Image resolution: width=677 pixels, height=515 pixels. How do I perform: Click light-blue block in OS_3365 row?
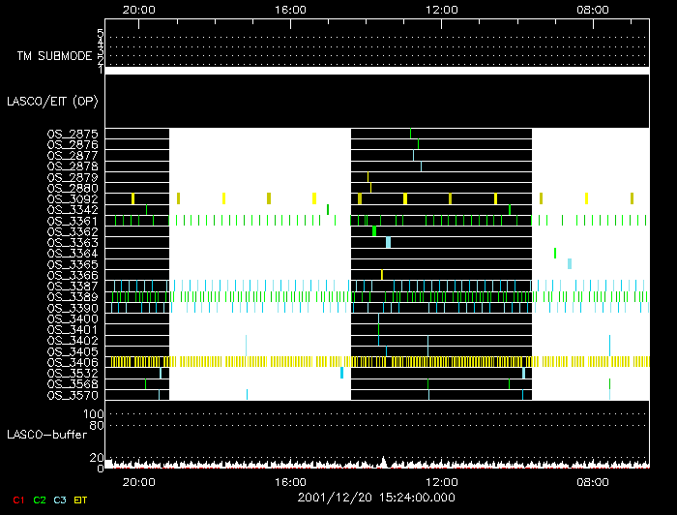[x=570, y=263]
